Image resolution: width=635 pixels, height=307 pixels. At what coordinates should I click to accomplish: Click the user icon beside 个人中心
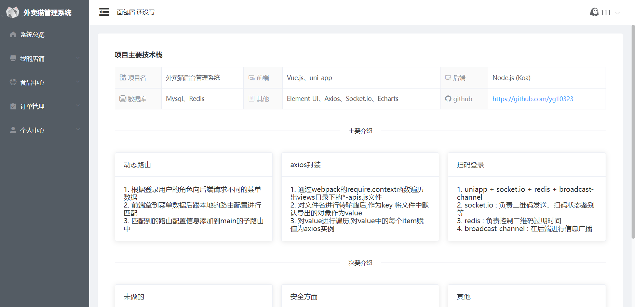pyautogui.click(x=13, y=130)
